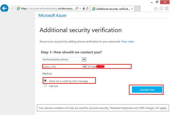This screenshot has height=115, width=170.
Task: Select the 'Call me' radio option
Action: (45, 86)
